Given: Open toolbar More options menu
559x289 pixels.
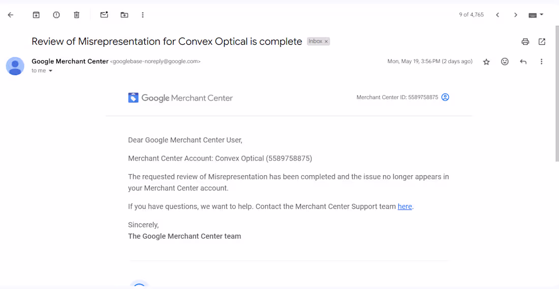Looking at the screenshot, I should [143, 15].
